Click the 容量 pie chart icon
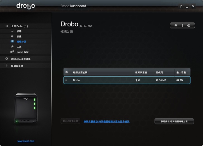Viewport: 203px width, 146px height. point(12,36)
